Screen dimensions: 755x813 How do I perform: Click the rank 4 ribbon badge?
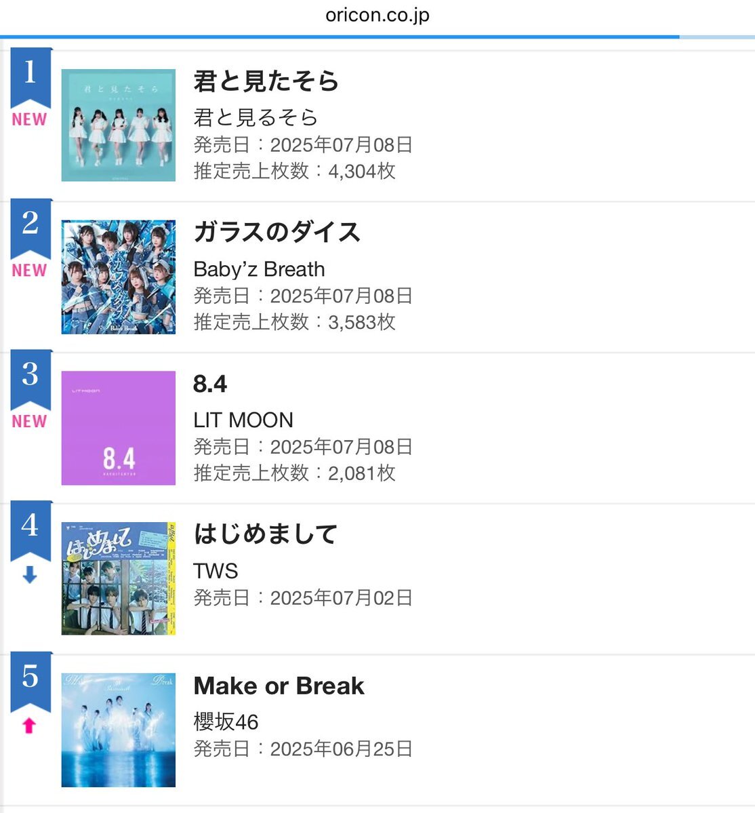click(x=30, y=530)
